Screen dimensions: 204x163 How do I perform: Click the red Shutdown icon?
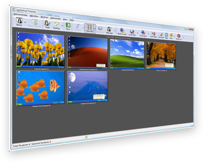(x=179, y=36)
